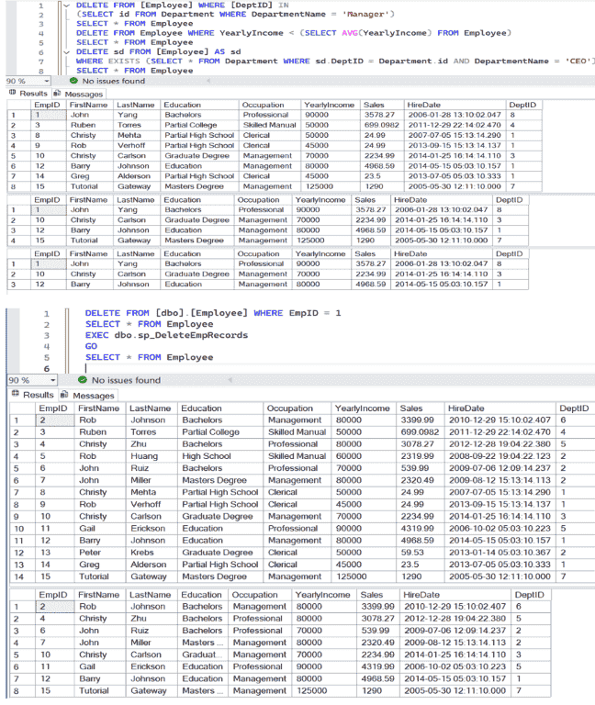
Task: Click green check icon under the EXEC query
Action: [83, 379]
